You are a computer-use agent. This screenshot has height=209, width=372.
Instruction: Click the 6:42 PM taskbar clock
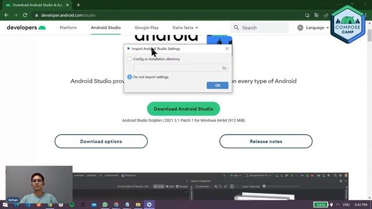361,204
